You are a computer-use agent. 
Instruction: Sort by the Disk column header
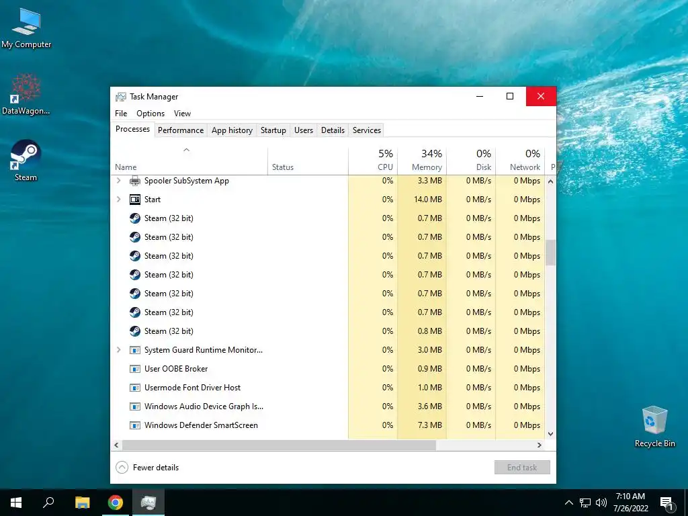click(471, 161)
